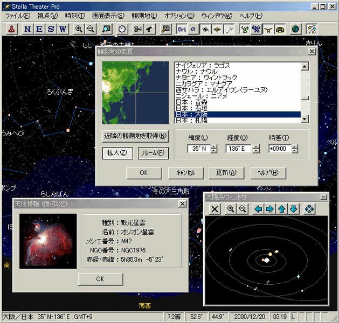
Task: Click OK in the 天体情報 dialog
Action: pos(101,279)
